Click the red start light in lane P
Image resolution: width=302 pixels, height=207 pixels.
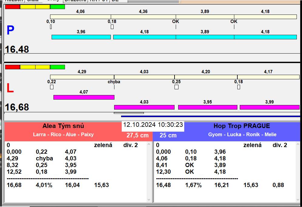[13, 7]
